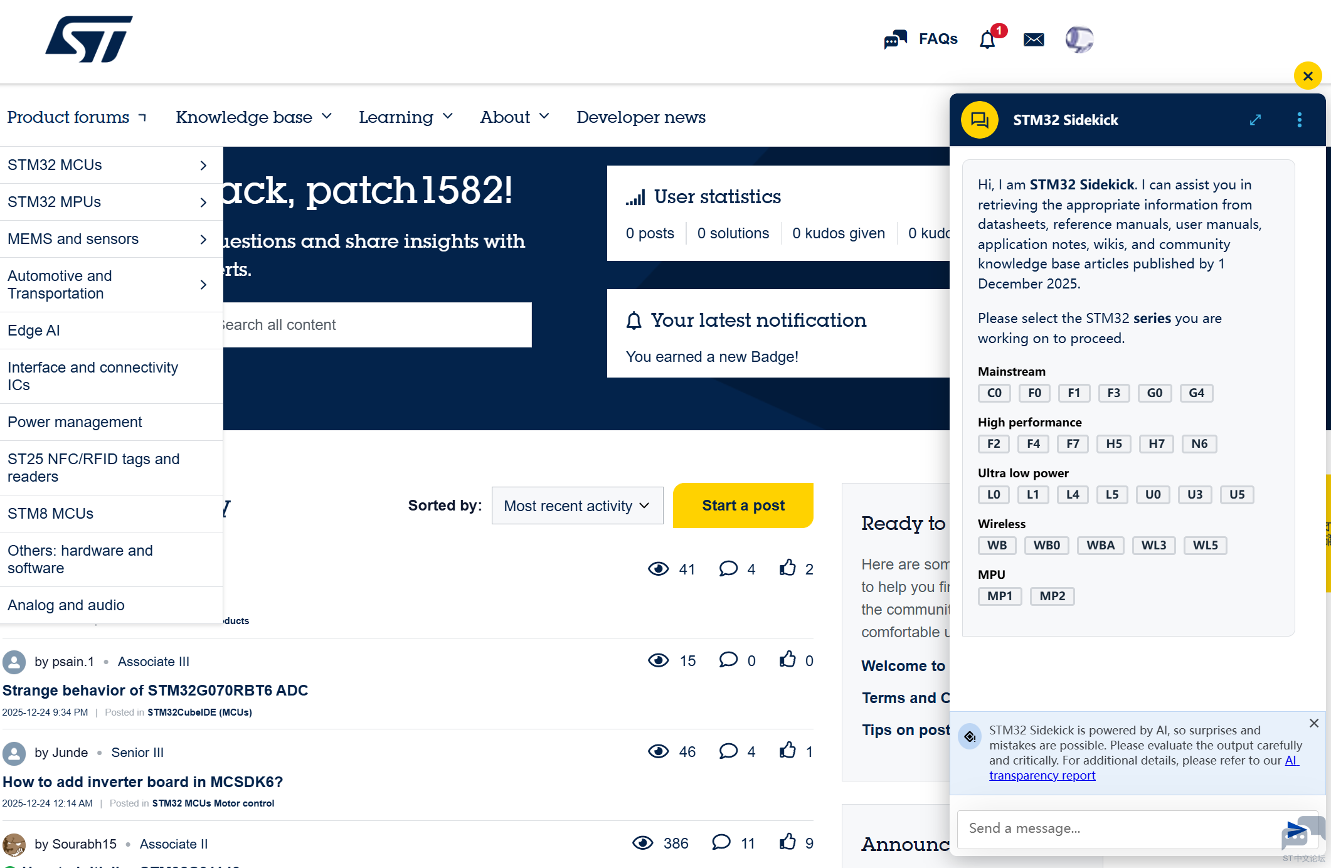Screen dimensions: 1331x868
Task: Open the STM32CubeIDE (MCUs) board link
Action: click(x=199, y=712)
